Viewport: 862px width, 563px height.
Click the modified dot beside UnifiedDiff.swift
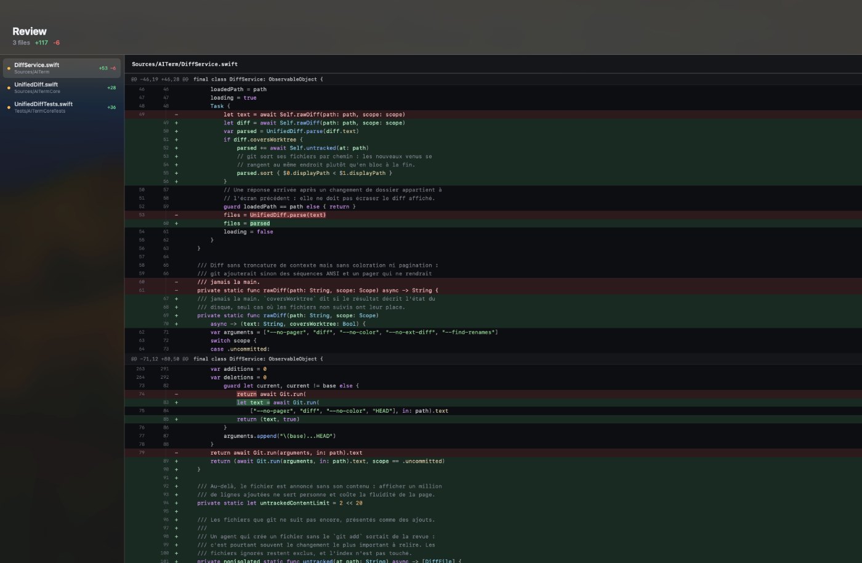pos(9,88)
